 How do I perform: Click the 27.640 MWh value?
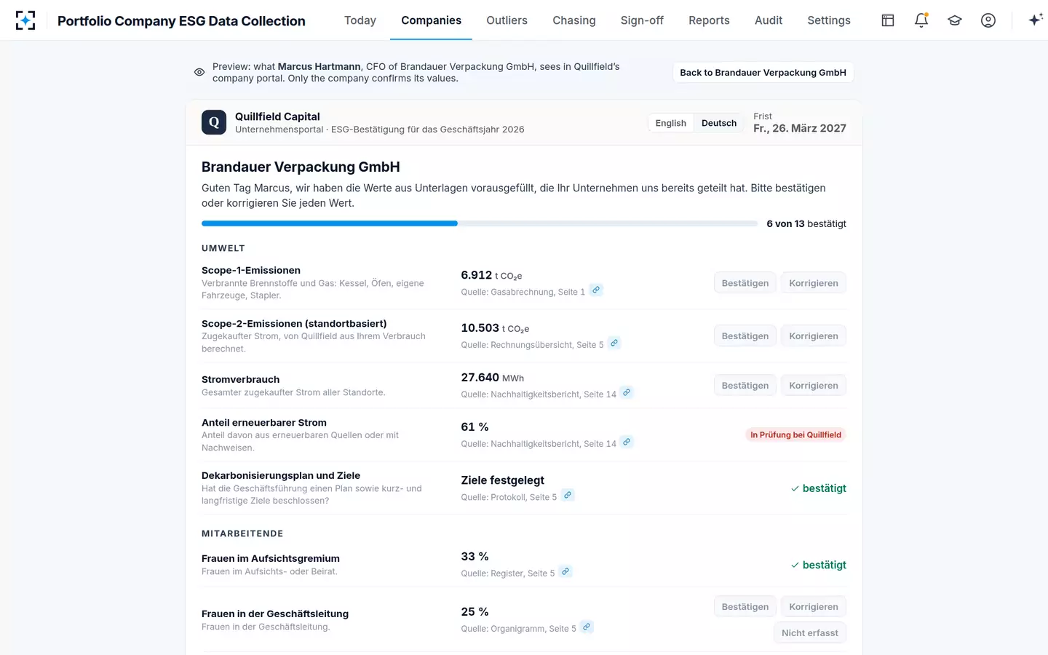pyautogui.click(x=492, y=378)
